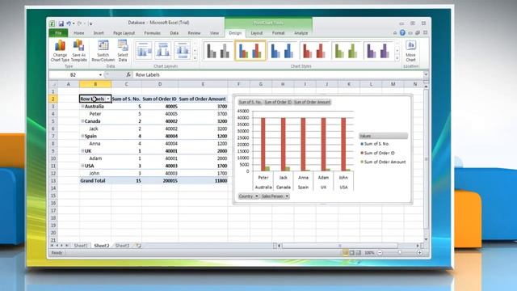The image size is (517, 291).
Task: Click the zoom out minus icon
Action: [380, 253]
